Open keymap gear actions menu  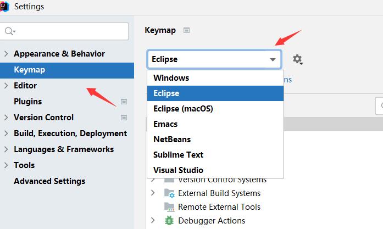coord(298,59)
